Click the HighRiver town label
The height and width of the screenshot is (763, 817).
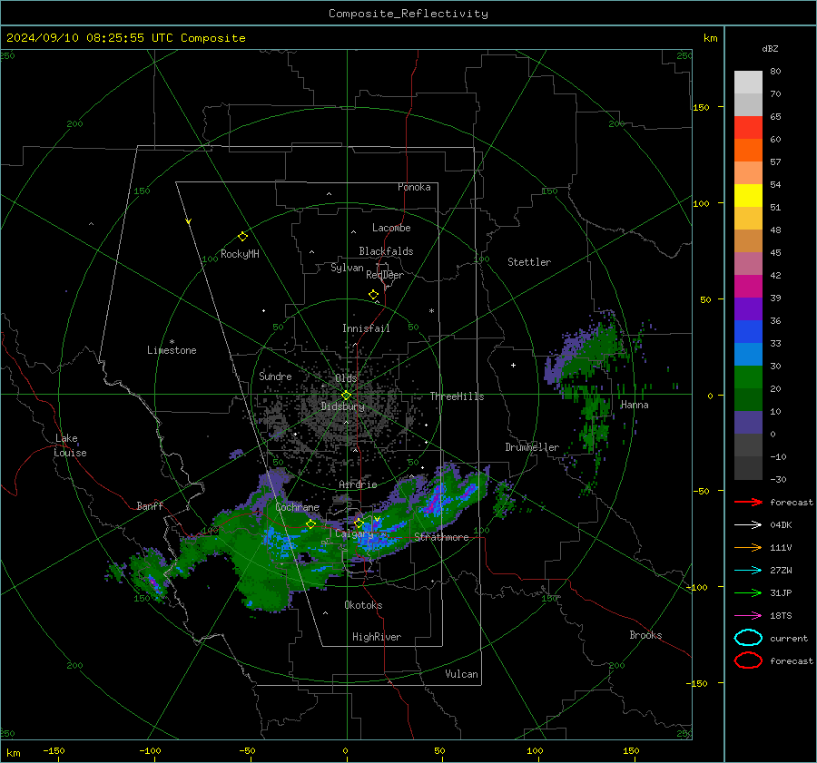coord(377,637)
